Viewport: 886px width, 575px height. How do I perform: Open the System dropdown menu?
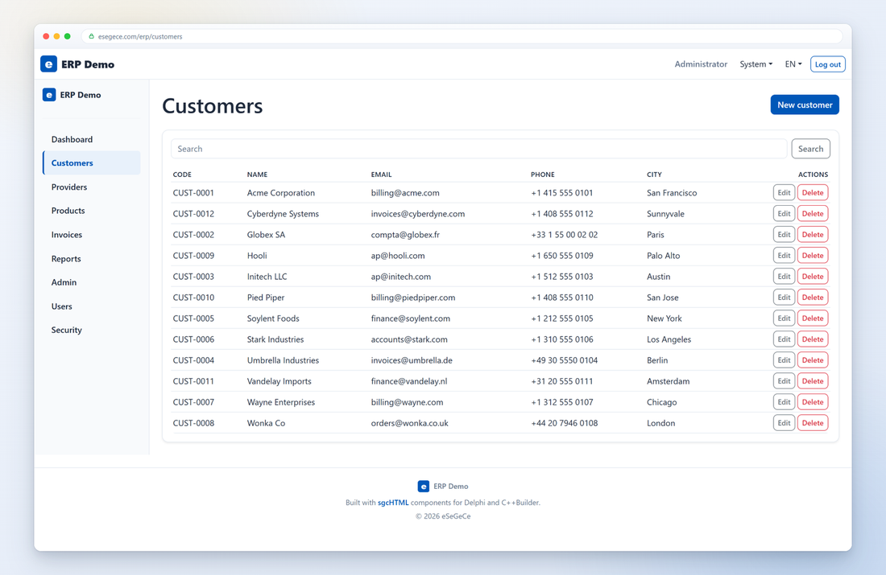[x=756, y=64]
